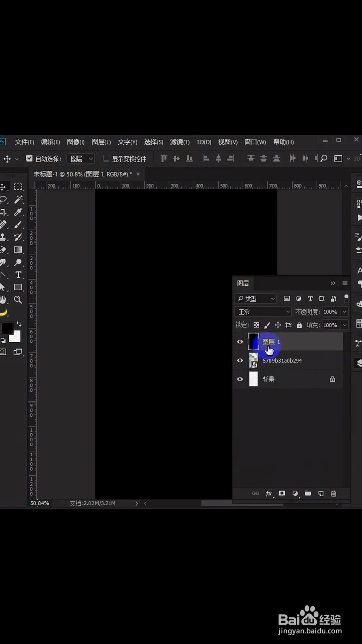Hide the 5709b31a0b294 layer
The height and width of the screenshot is (644, 362).
pyautogui.click(x=240, y=360)
